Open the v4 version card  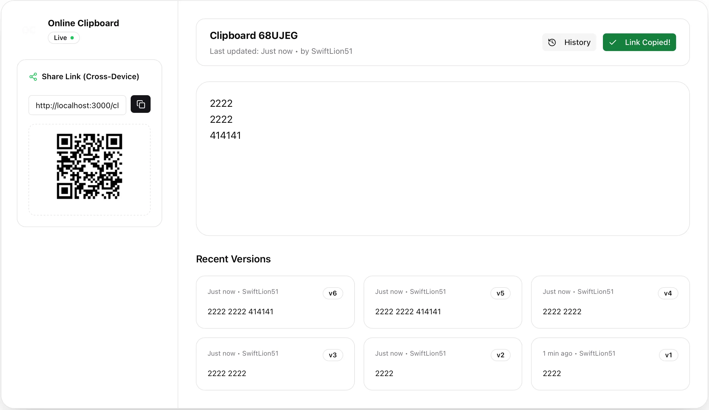(x=610, y=302)
